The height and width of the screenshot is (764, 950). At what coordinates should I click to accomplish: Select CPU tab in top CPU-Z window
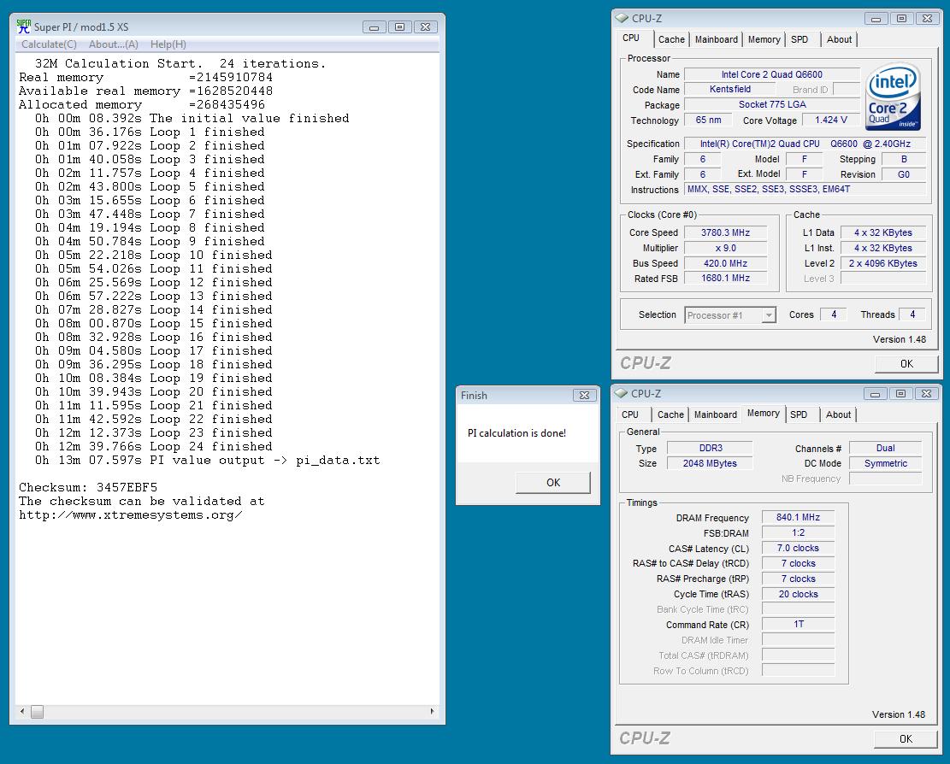tap(631, 38)
